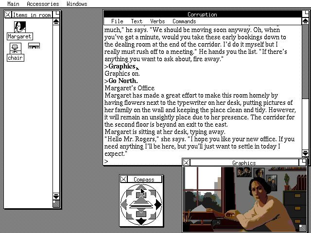
Task: Go southwest using the compass corner arrow
Action: coord(130,216)
